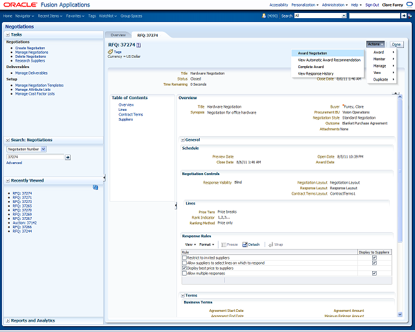Jump to Contract Terms in Table of Contents
This screenshot has height=332, width=415.
point(130,115)
